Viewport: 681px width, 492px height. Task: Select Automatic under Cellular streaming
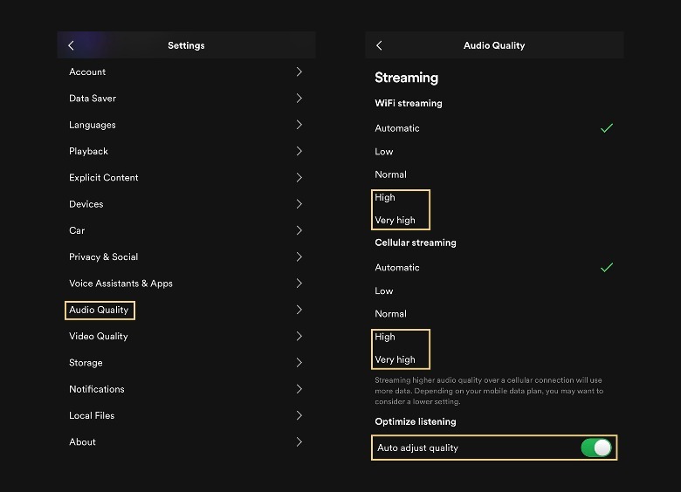point(397,268)
